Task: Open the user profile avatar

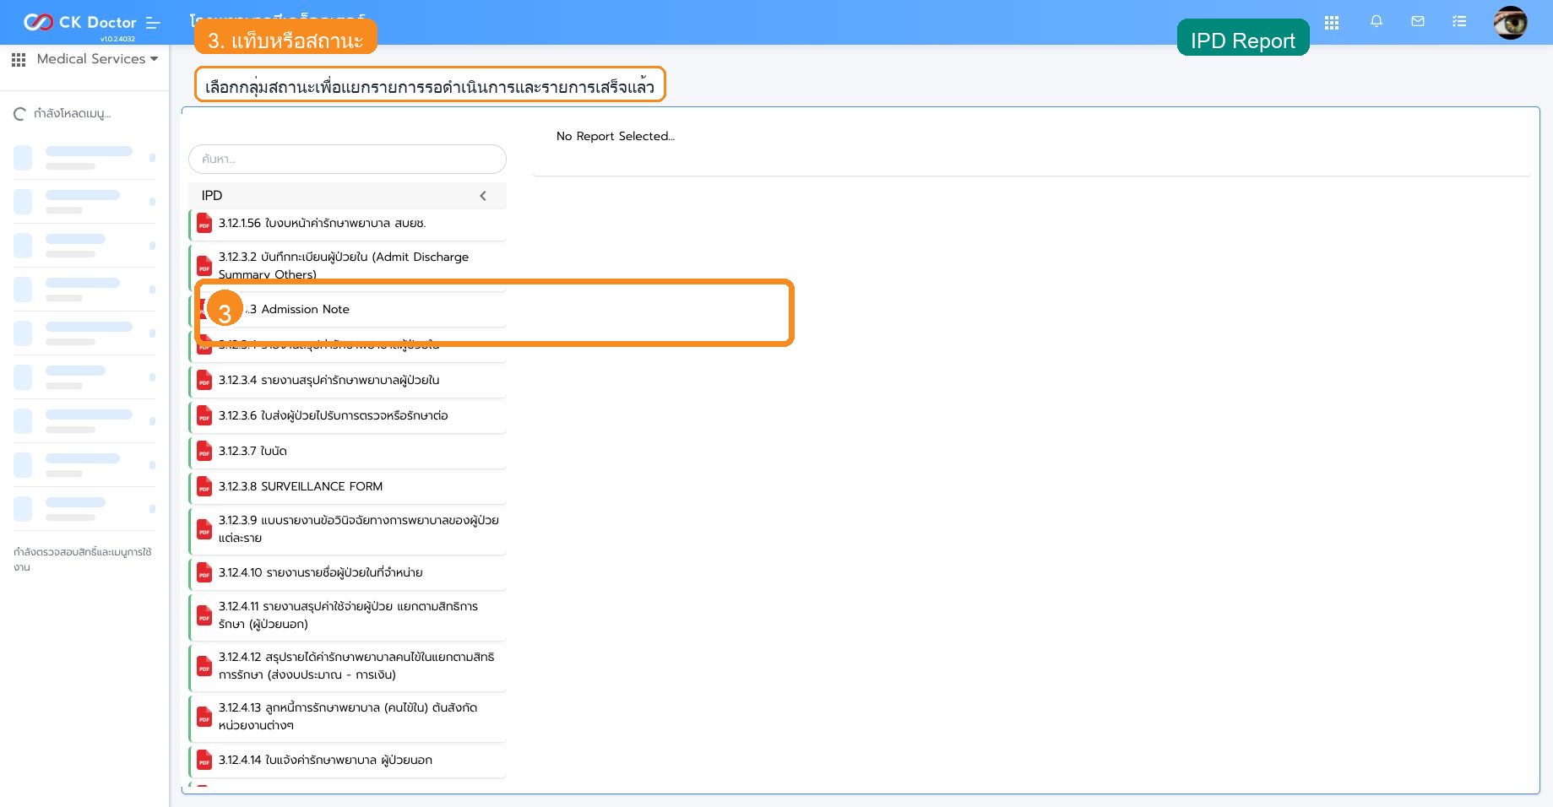Action: click(x=1510, y=23)
